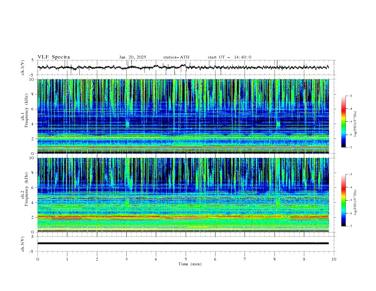
Task: Click the lower PSD color bar
Action: pos(343,200)
